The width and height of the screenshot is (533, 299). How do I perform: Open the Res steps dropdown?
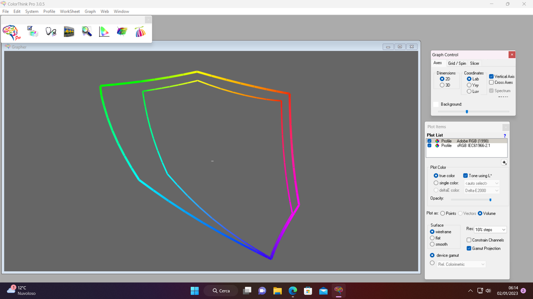[491, 229]
